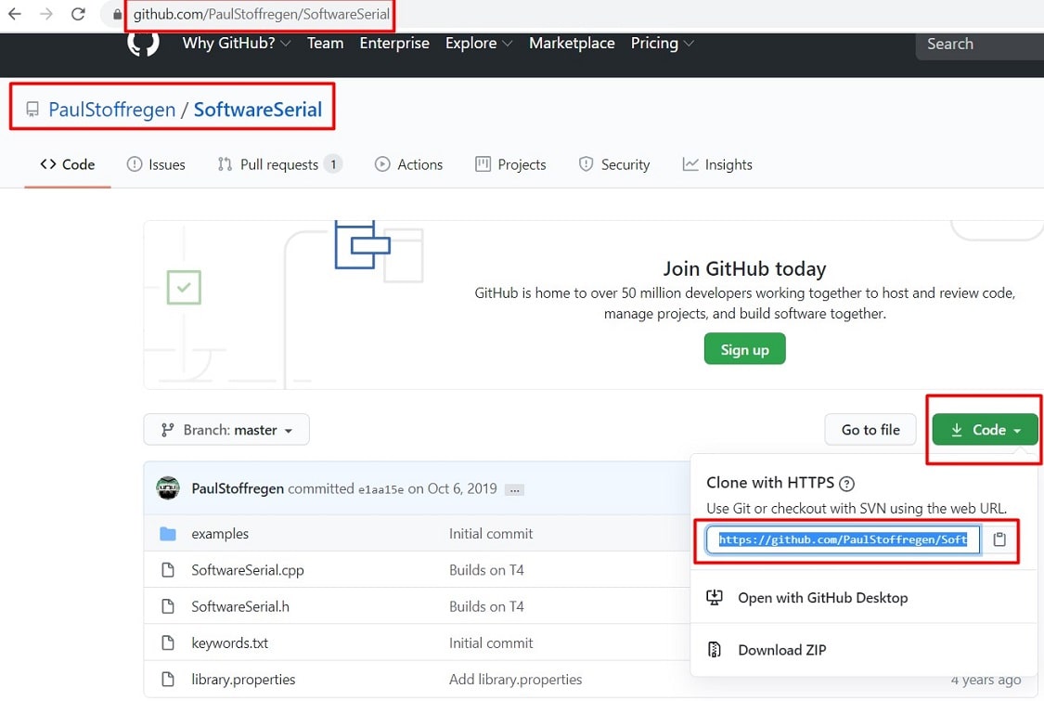
Task: Open the SoftwareSerial.cpp file
Action: point(248,570)
